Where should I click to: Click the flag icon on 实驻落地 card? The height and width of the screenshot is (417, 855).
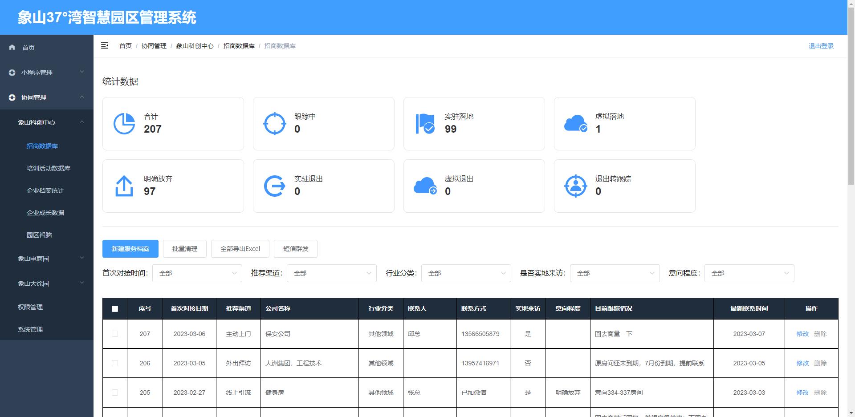(x=425, y=124)
